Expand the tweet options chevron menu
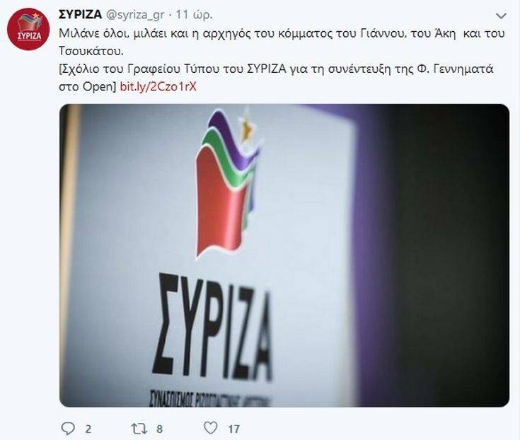This screenshot has width=520, height=440. point(501,16)
